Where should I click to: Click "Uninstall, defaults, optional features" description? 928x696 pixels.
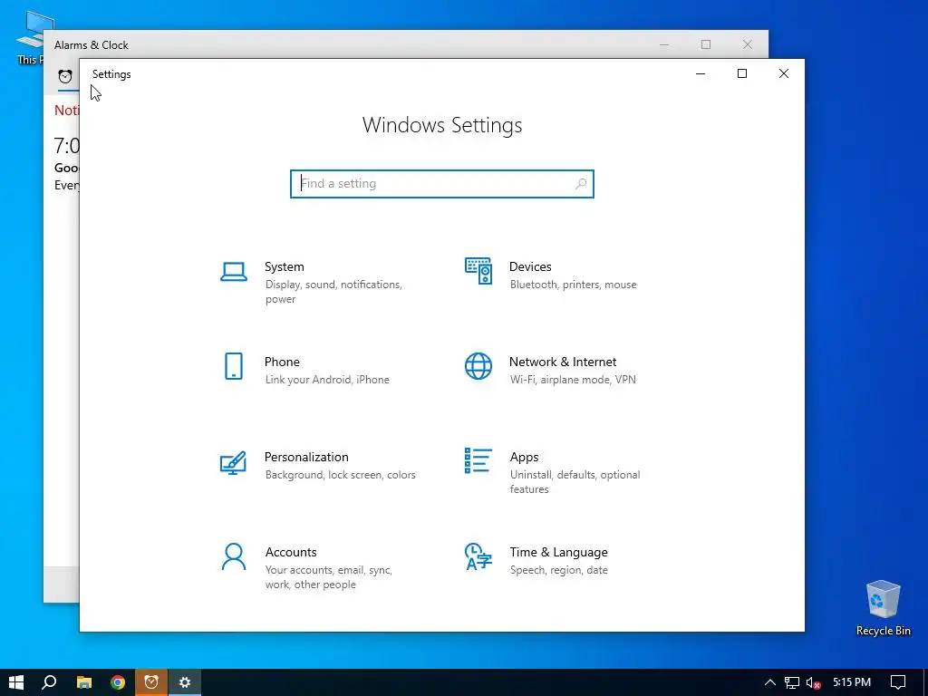coord(575,482)
